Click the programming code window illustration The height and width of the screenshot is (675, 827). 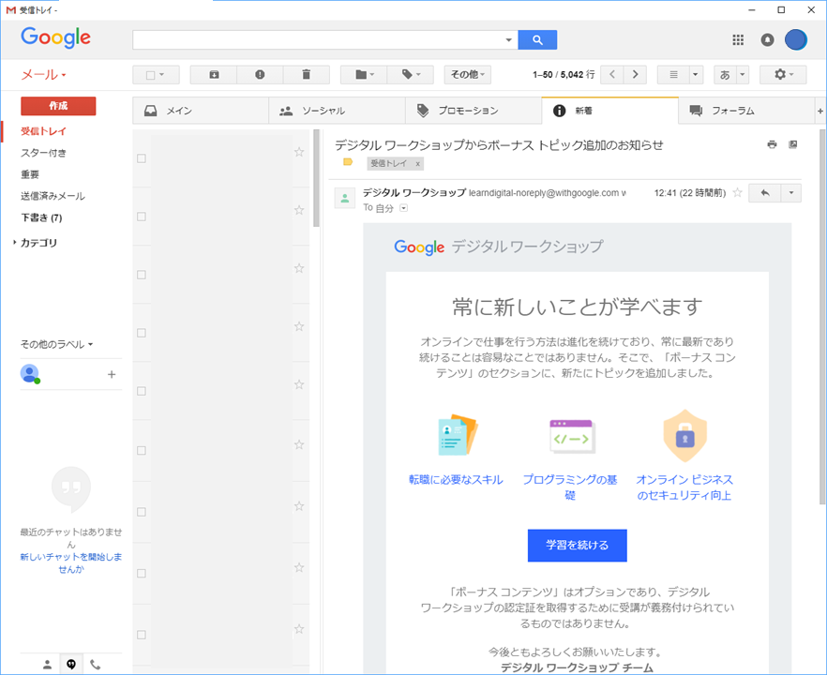[572, 437]
